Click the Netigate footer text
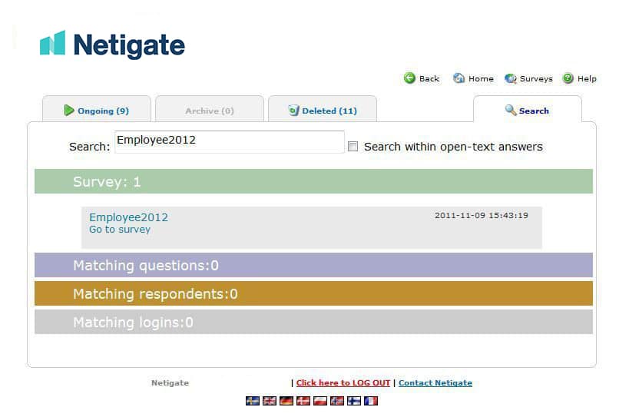Image resolution: width=629 pixels, height=417 pixels. click(170, 382)
